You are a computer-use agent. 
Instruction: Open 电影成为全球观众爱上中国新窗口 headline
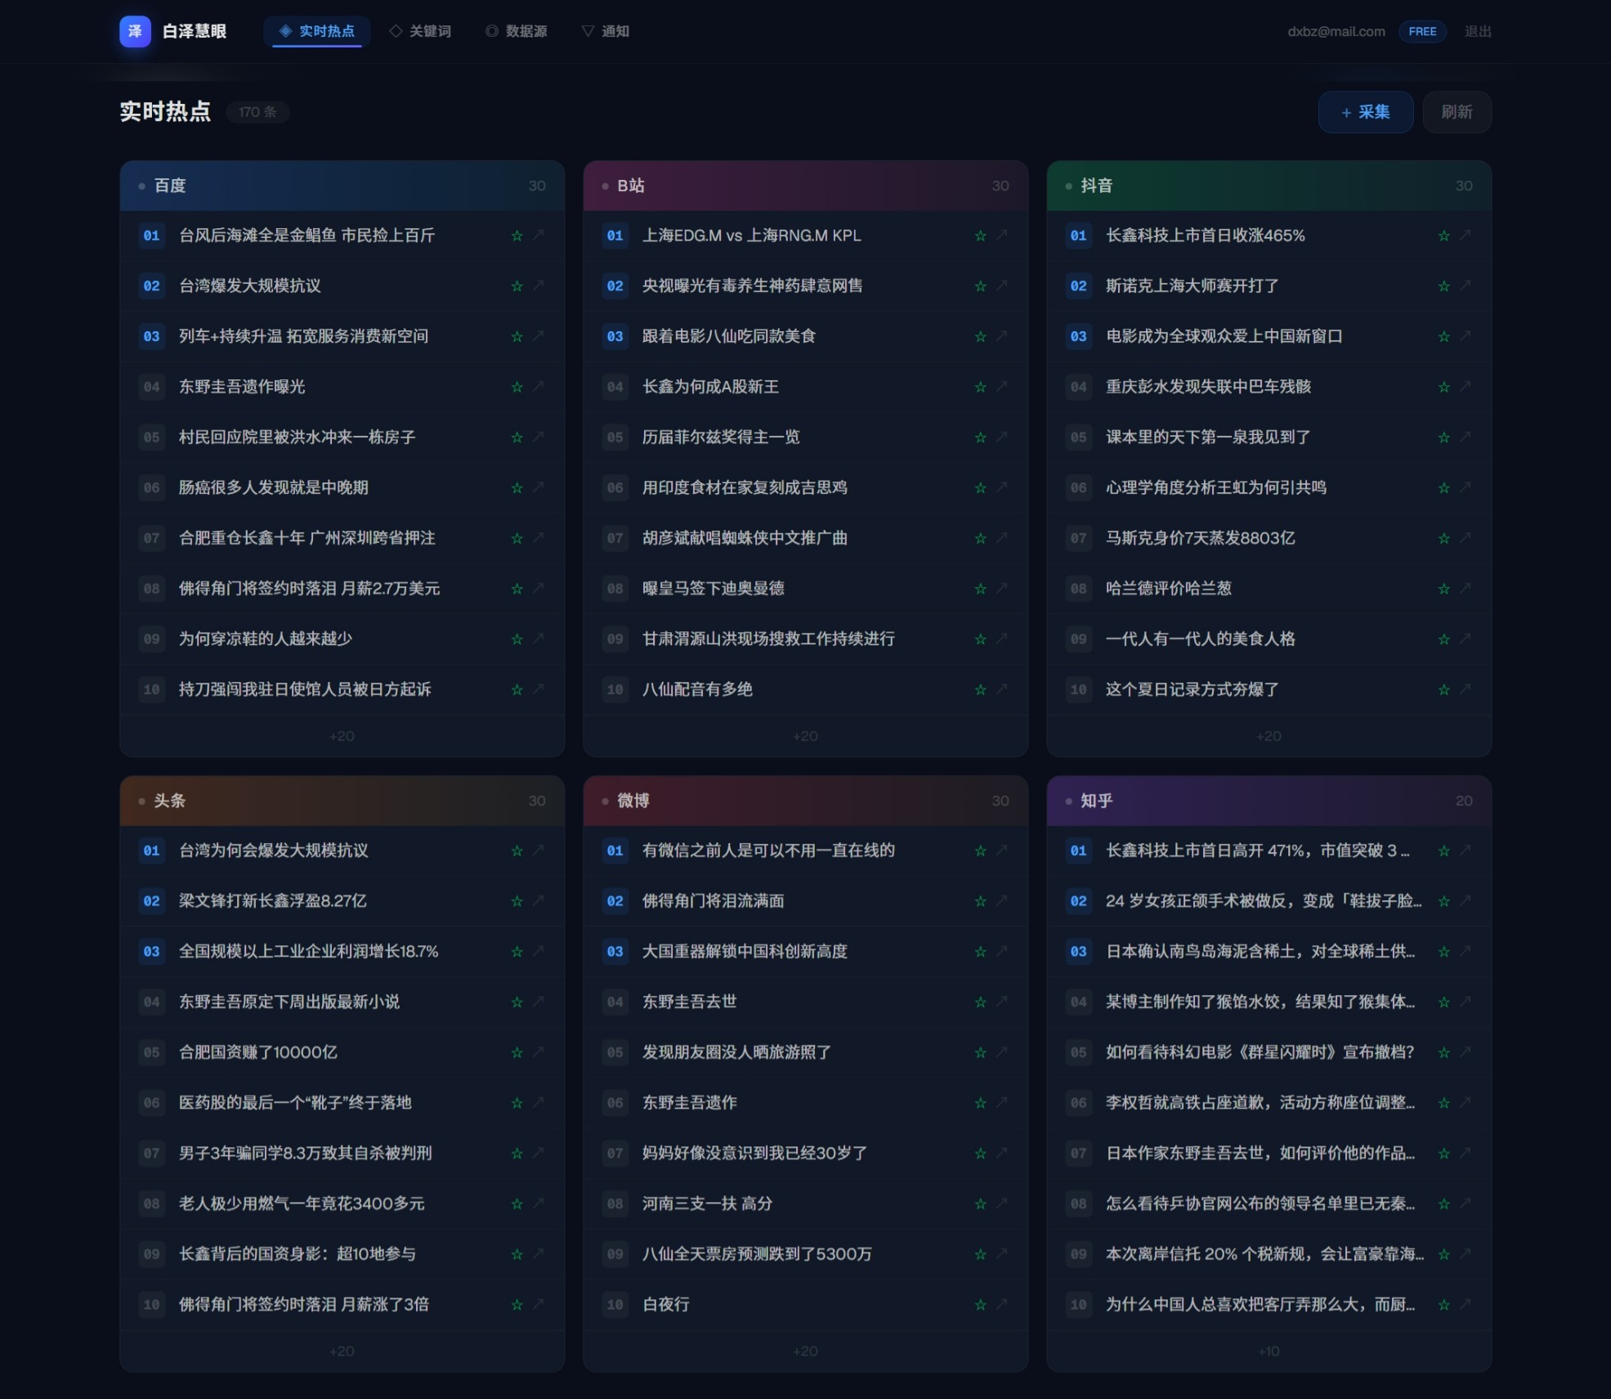coord(1224,336)
